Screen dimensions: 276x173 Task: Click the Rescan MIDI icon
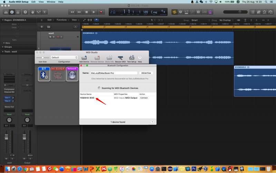tap(120, 58)
